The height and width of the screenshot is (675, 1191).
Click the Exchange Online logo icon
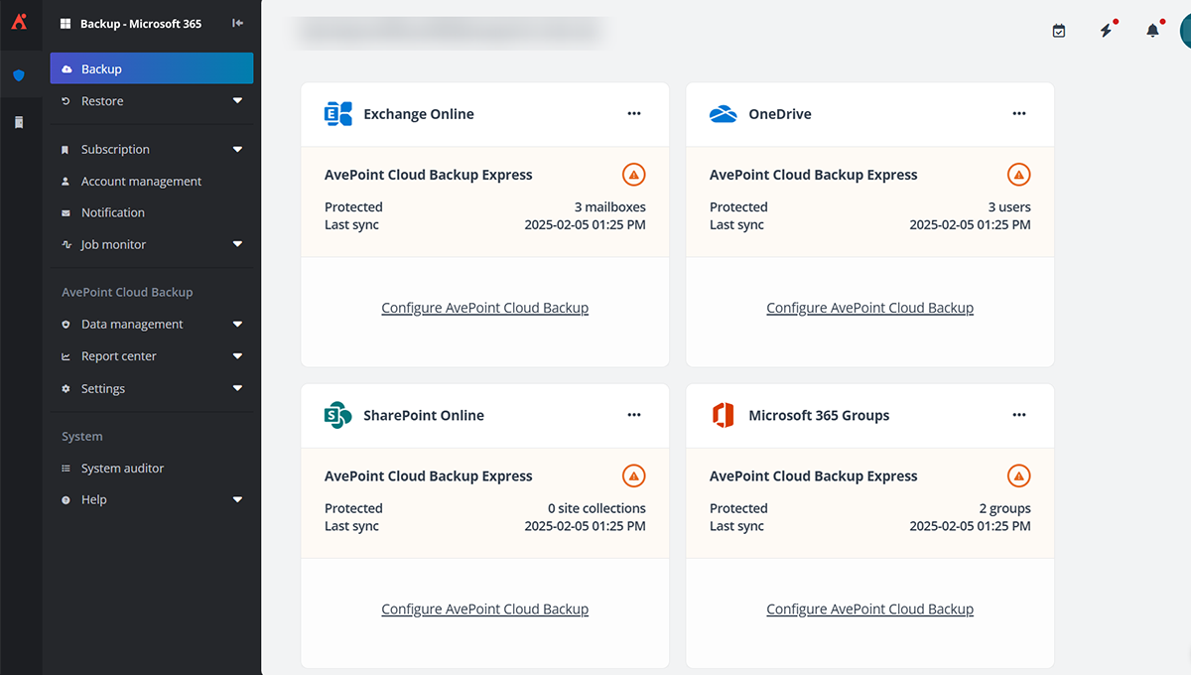(x=338, y=114)
